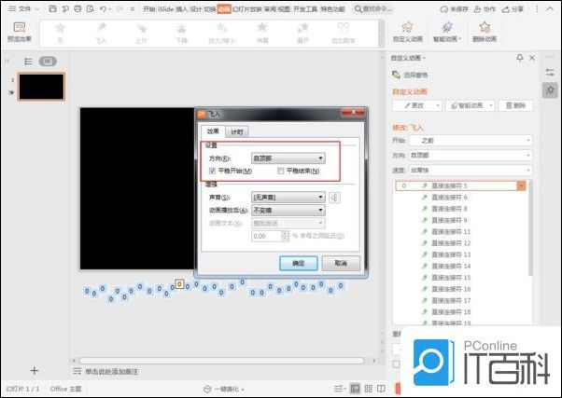Click the 未保存 cloud save icon

pyautogui.click(x=454, y=9)
